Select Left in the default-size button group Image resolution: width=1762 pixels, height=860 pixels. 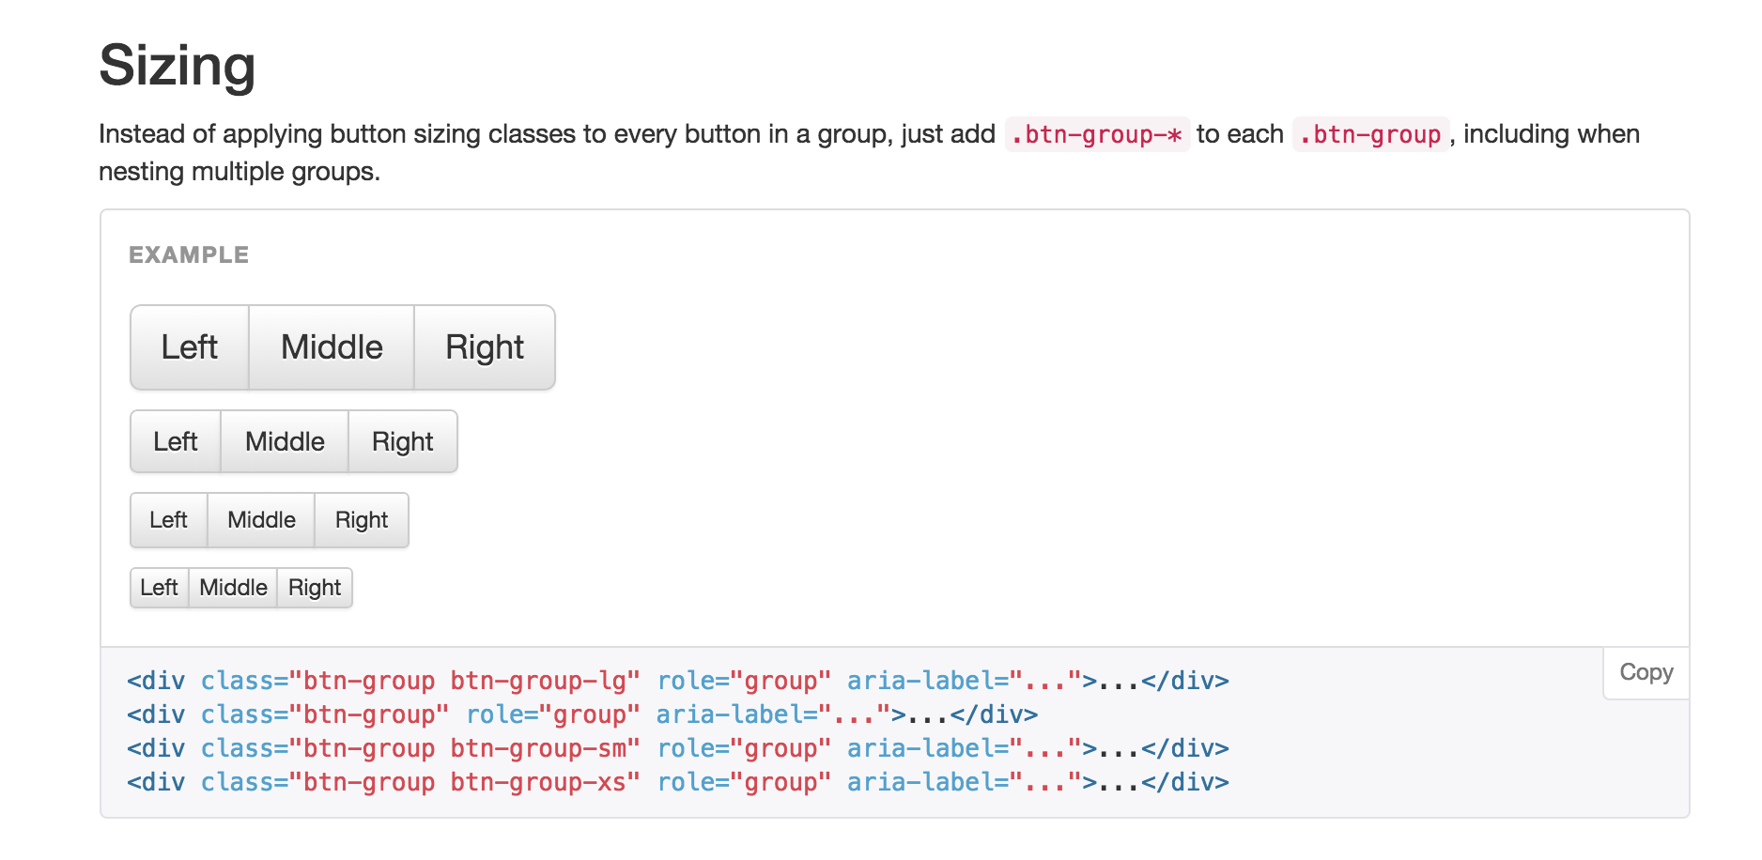[x=176, y=441]
